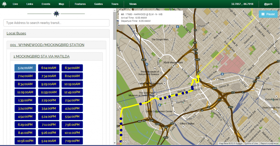Expand the Local Buses section
The width and height of the screenshot is (280, 146).
(16, 33)
